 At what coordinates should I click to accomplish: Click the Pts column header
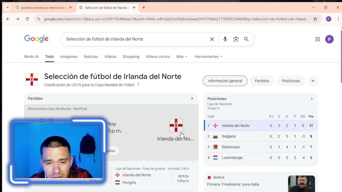(311, 117)
